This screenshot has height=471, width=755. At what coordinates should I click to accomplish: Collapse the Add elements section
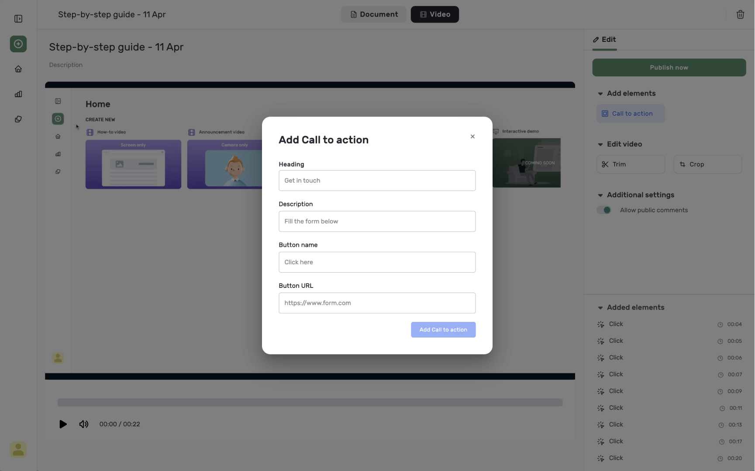(x=600, y=94)
